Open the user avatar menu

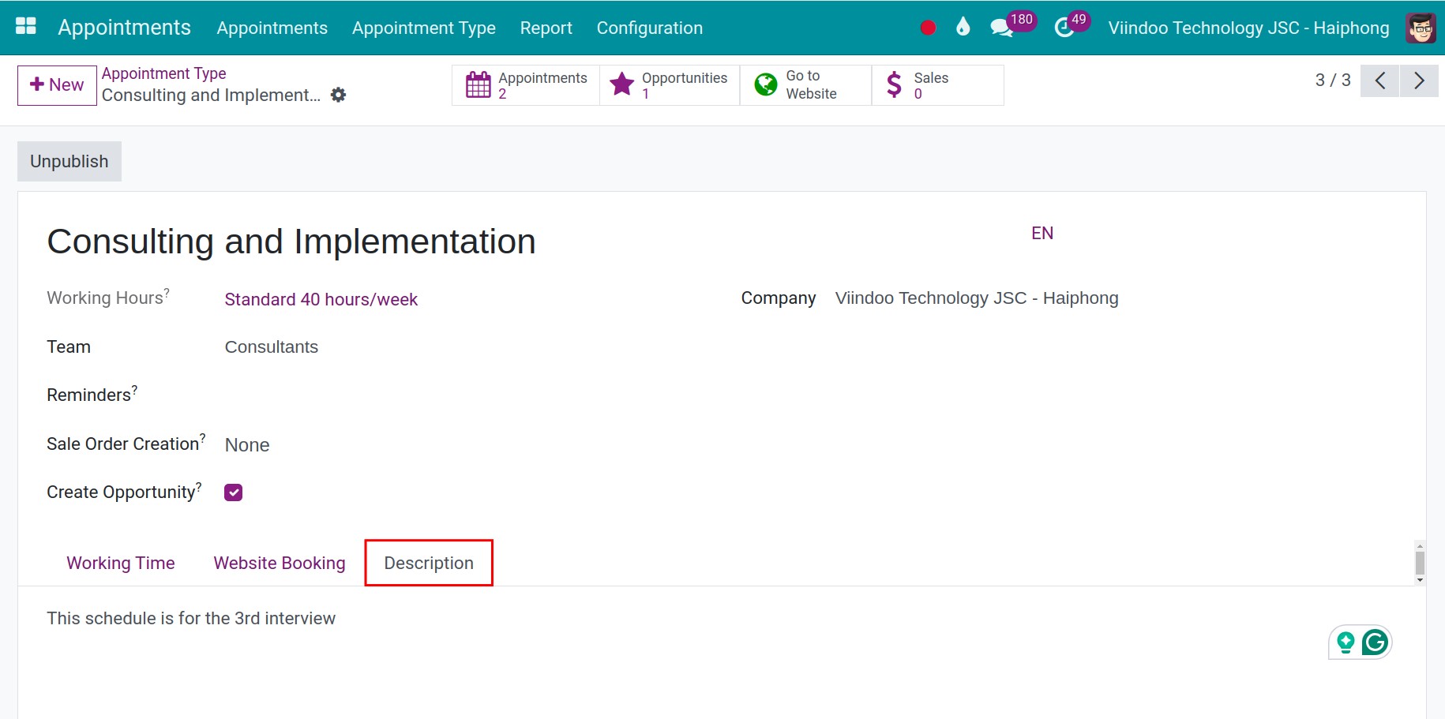(1421, 28)
